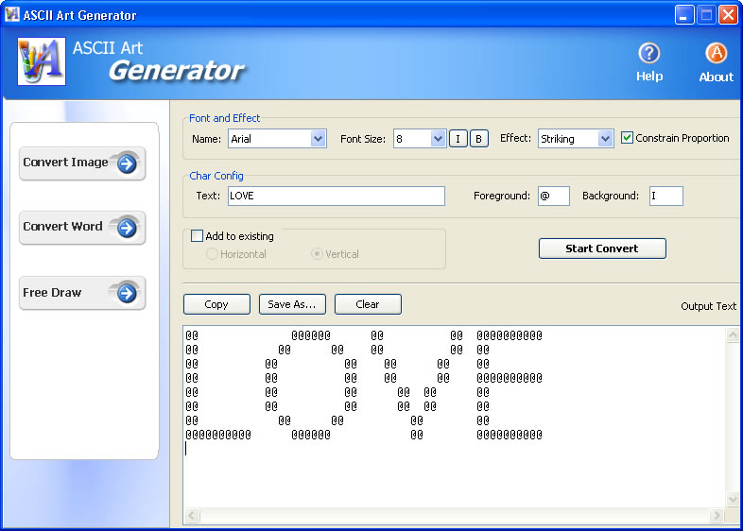Click horizontal scrollbar left arrow

pos(192,515)
